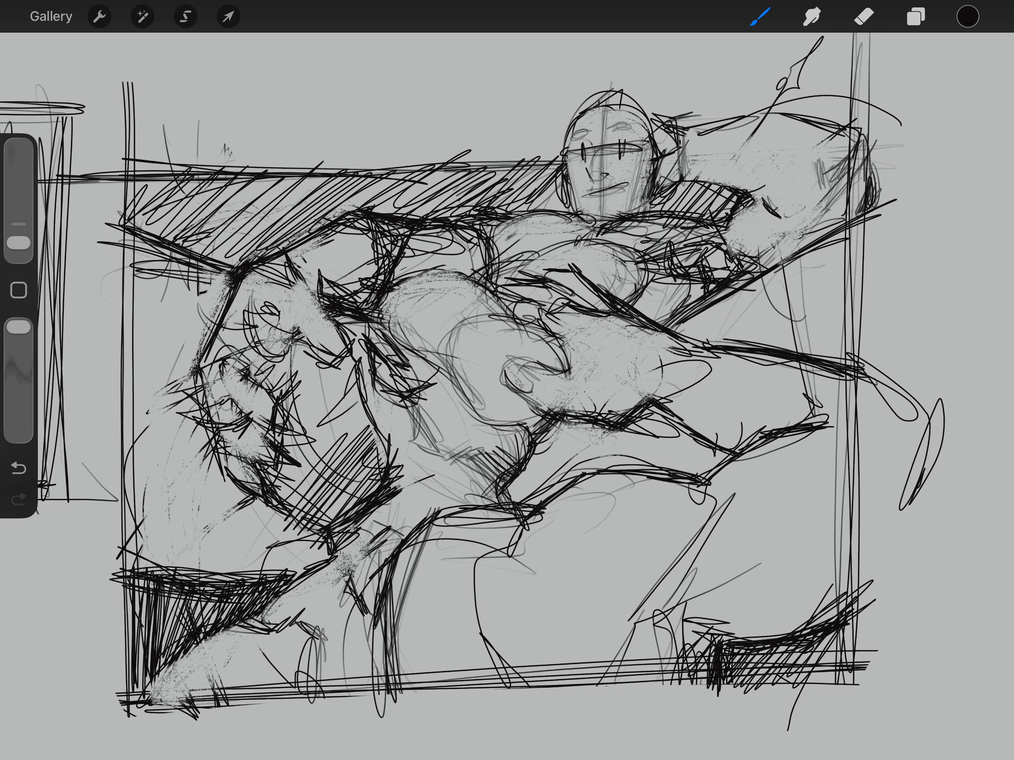Activate the Selection tool
The image size is (1014, 760).
click(186, 16)
